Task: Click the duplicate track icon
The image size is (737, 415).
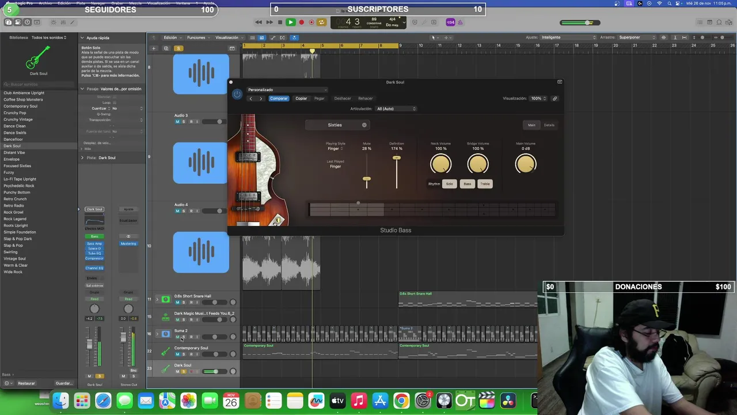Action: coord(166,48)
